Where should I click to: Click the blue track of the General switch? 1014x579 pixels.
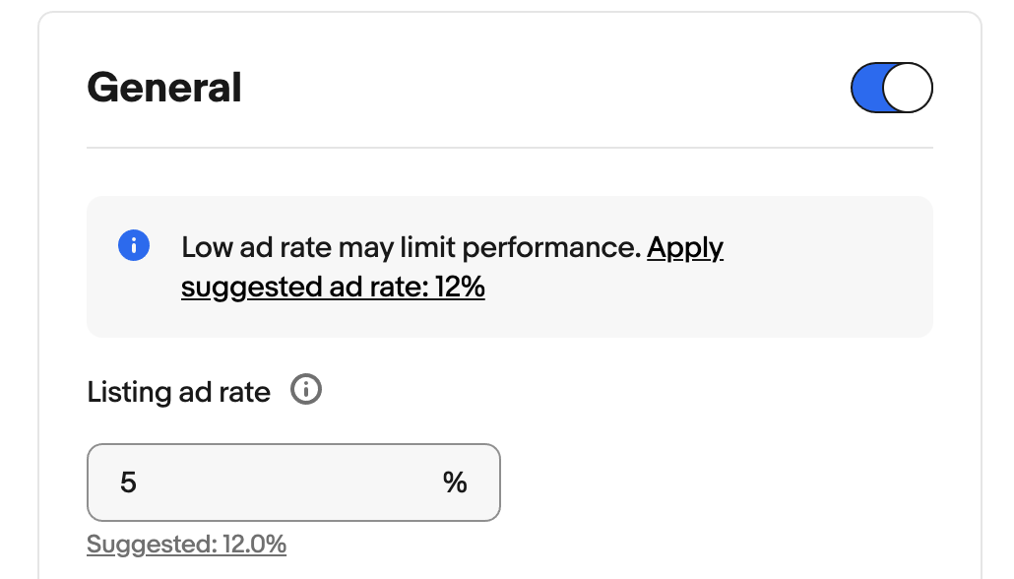pos(866,88)
